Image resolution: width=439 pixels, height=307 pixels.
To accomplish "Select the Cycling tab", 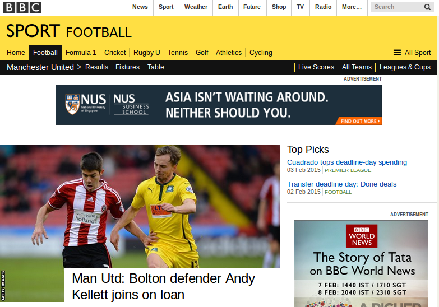I will coord(261,53).
